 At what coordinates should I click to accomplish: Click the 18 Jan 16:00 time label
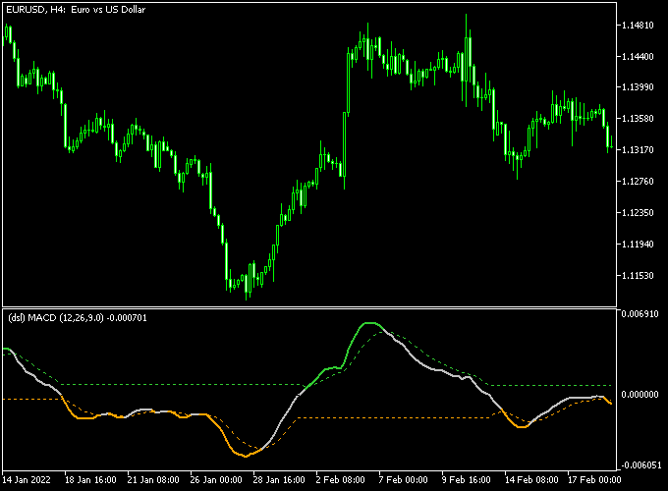[x=90, y=480]
